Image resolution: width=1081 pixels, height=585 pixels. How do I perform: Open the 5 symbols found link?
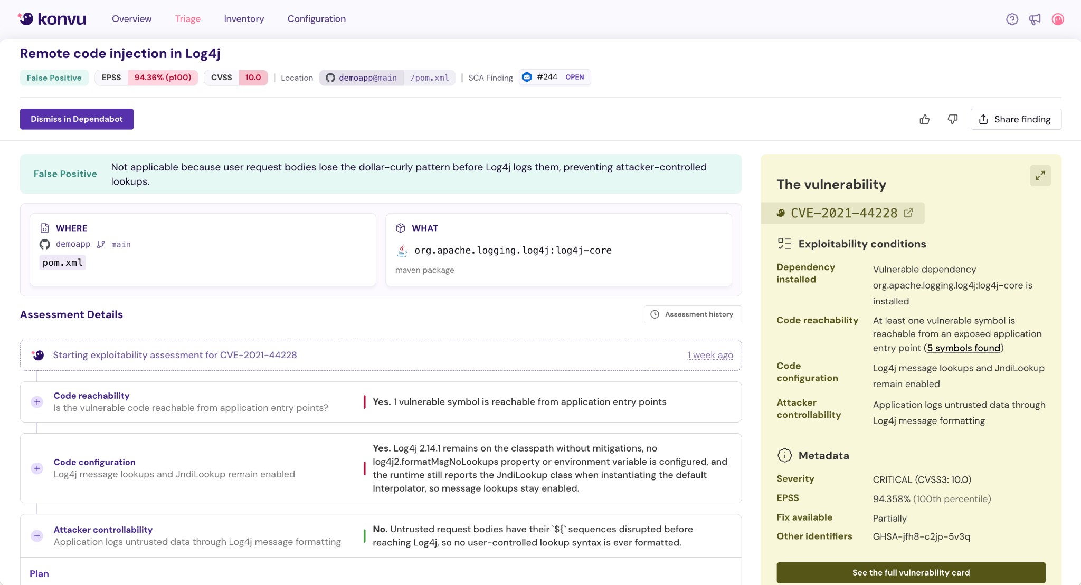pos(963,348)
